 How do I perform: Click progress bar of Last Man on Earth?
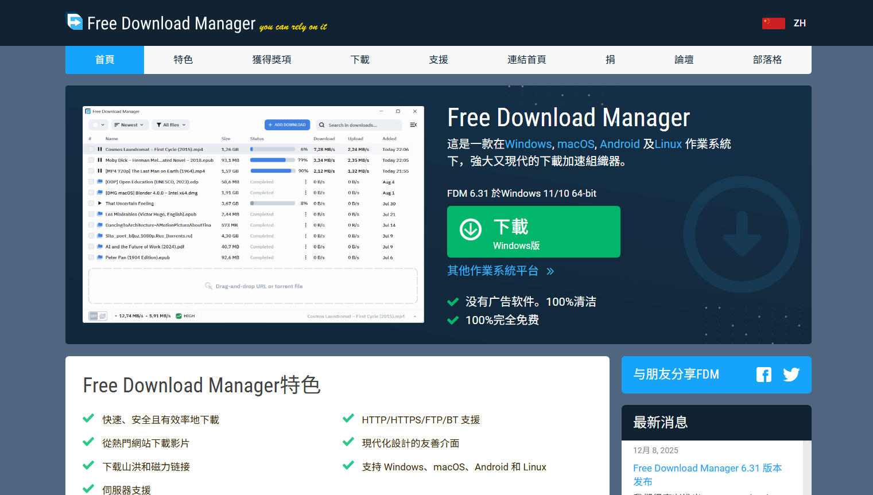[272, 171]
